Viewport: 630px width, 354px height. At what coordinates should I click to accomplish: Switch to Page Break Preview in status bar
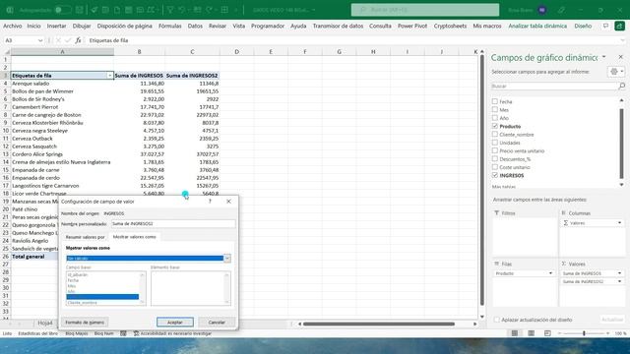[547, 333]
